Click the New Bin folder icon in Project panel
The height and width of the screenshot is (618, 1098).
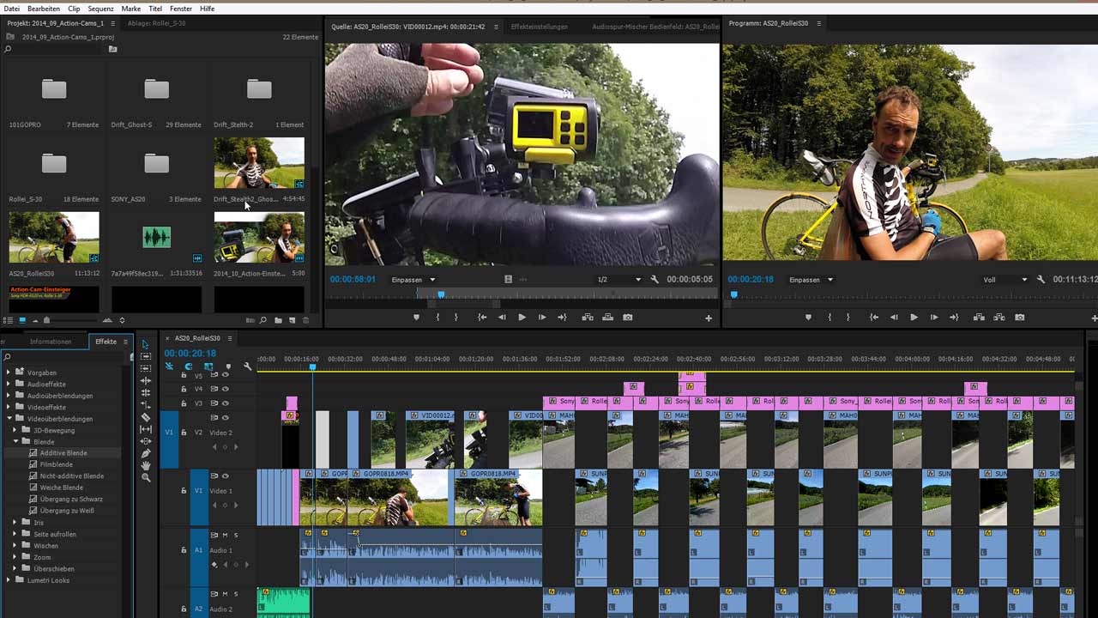click(x=278, y=320)
